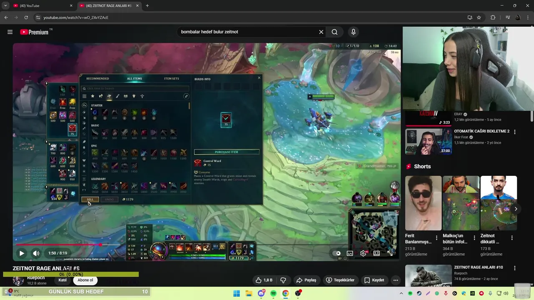The height and width of the screenshot is (300, 534).
Task: Save video with Kaydet
Action: 374,280
